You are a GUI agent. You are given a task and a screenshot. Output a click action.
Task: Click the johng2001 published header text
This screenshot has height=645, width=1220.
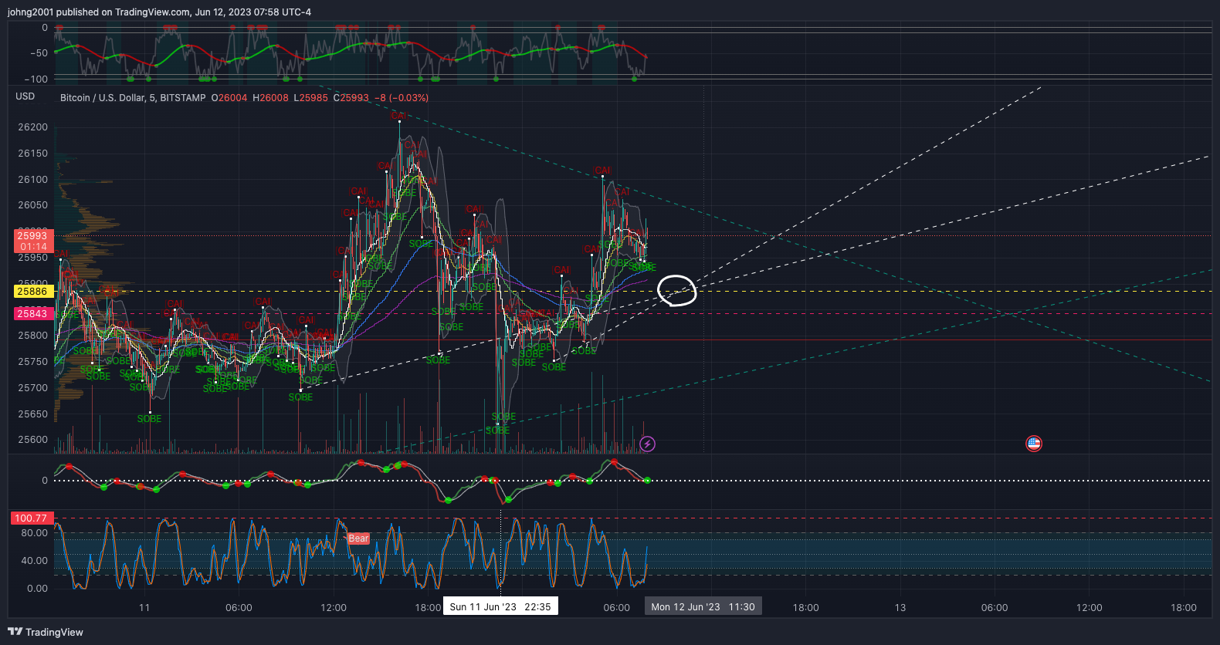160,12
